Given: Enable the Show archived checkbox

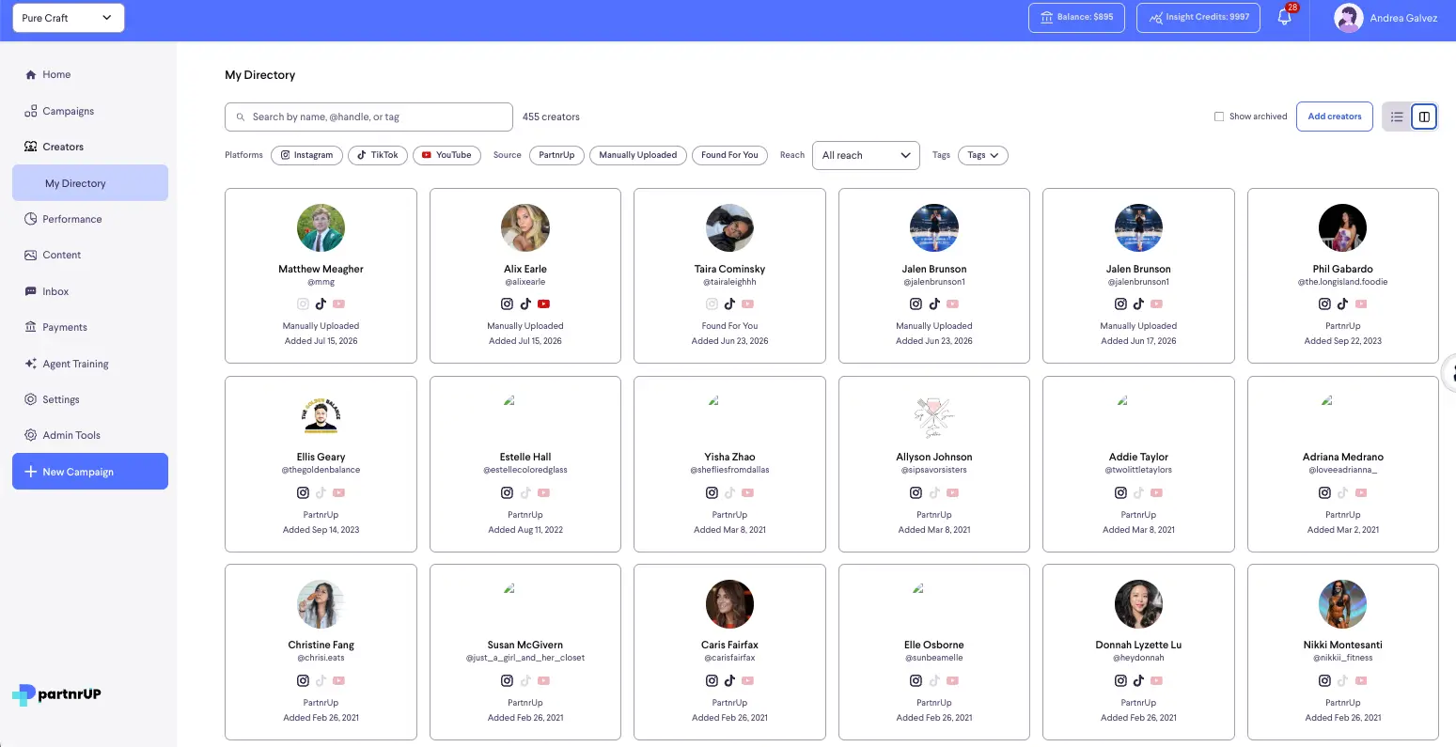Looking at the screenshot, I should (x=1219, y=117).
